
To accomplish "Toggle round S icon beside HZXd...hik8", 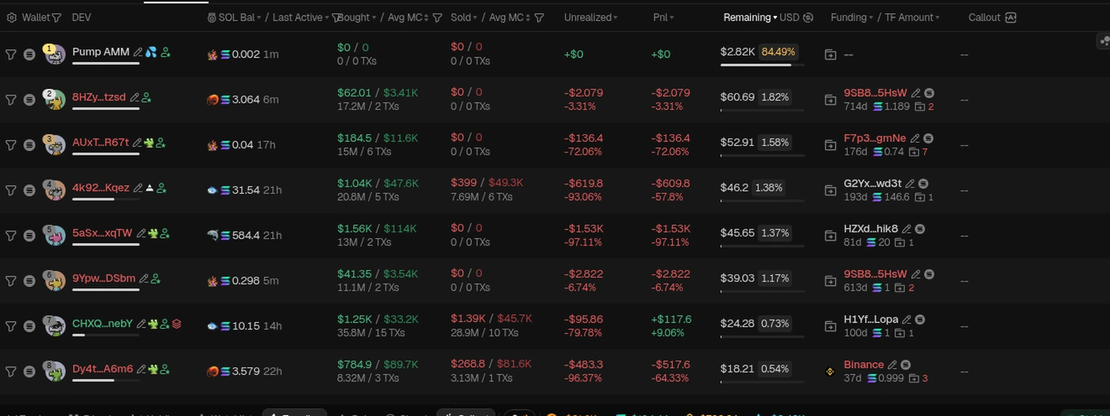I will pyautogui.click(x=920, y=229).
